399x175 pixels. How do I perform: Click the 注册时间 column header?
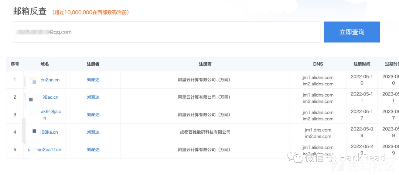(362, 64)
